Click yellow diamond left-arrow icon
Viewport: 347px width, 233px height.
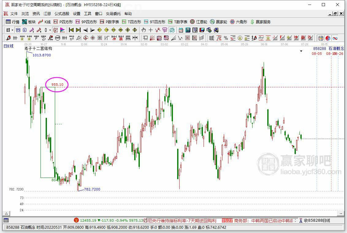pos(99,30)
